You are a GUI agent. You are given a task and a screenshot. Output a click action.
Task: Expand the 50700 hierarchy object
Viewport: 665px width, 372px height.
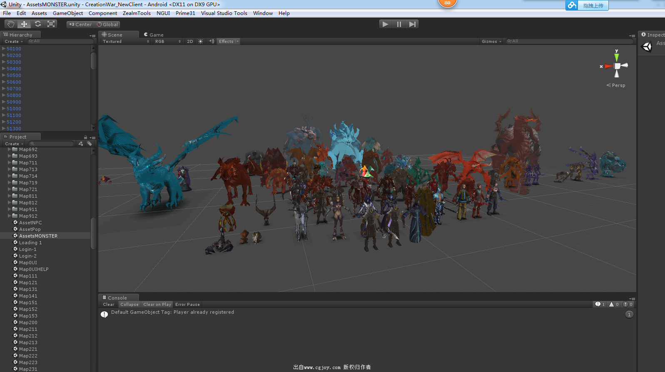pos(4,89)
